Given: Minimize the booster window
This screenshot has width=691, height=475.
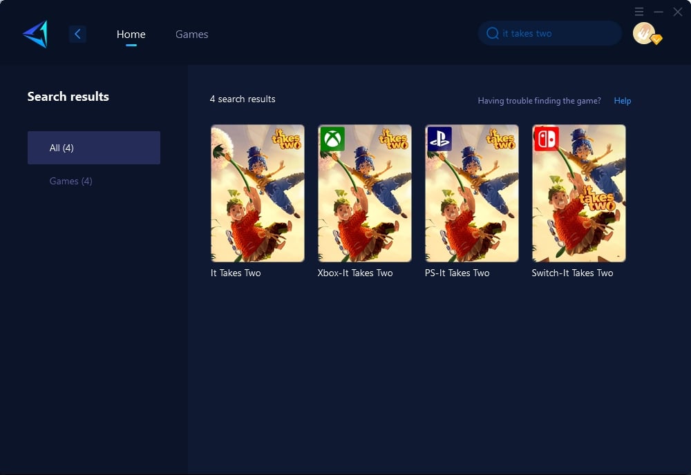Looking at the screenshot, I should [659, 12].
